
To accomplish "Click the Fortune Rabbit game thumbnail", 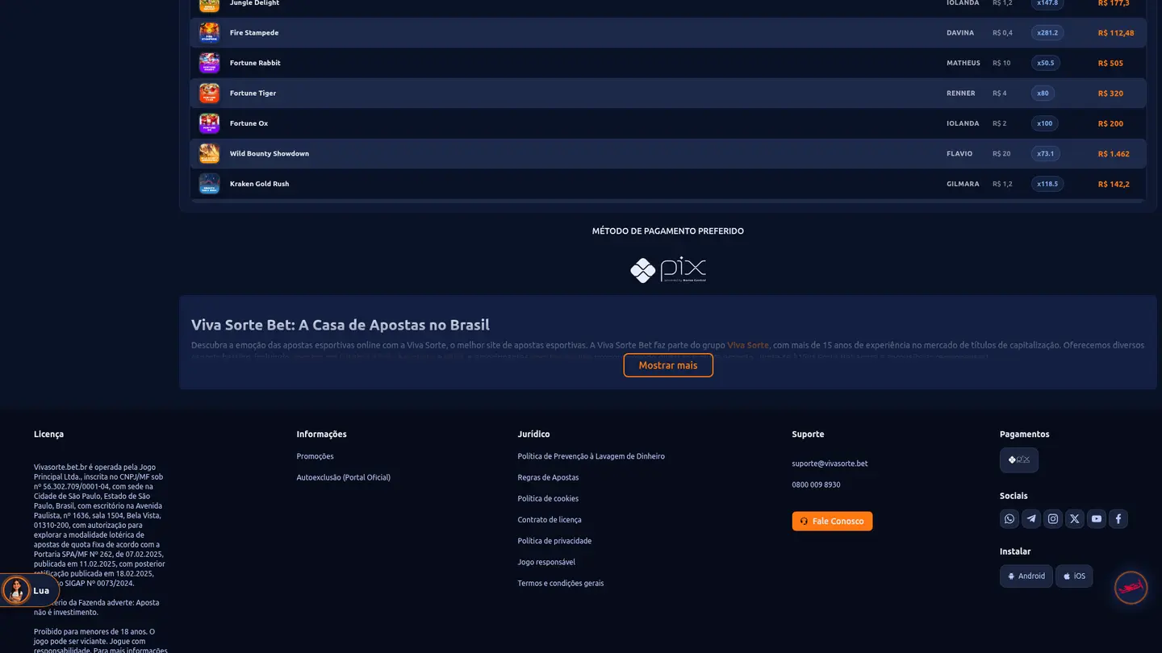I will pyautogui.click(x=209, y=63).
